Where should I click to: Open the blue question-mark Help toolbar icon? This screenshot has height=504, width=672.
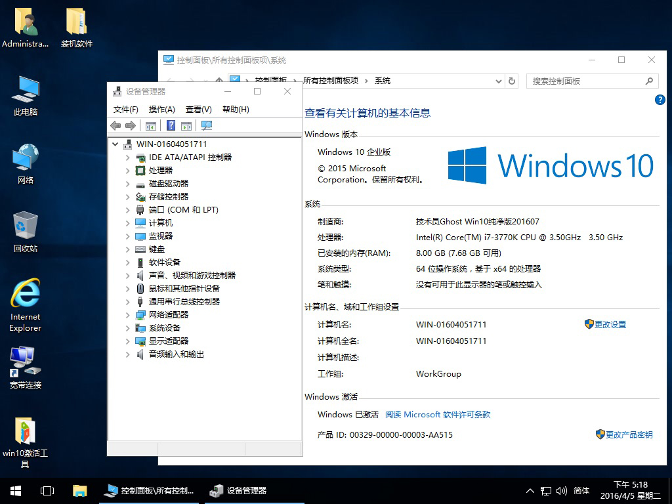point(171,125)
